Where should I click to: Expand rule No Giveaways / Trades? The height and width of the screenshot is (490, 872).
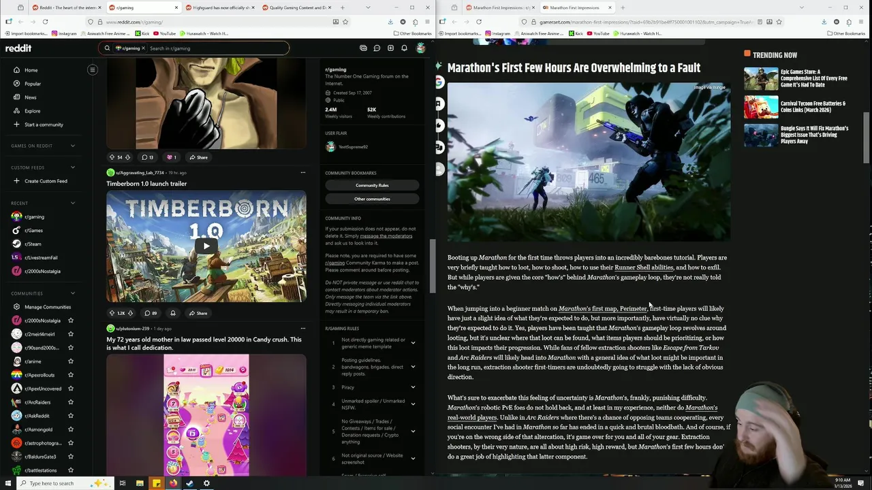click(413, 431)
